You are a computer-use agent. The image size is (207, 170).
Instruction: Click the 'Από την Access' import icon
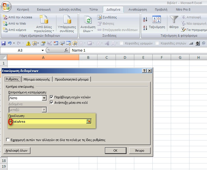coord(5,17)
